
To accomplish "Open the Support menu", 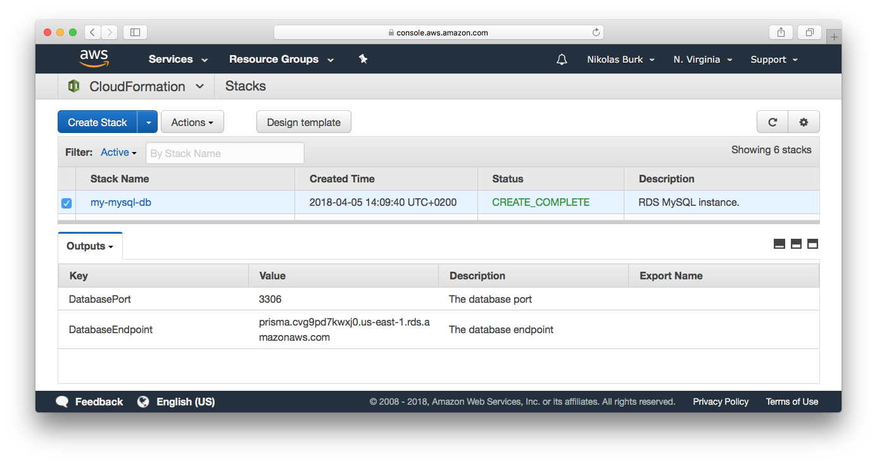I will tap(774, 60).
